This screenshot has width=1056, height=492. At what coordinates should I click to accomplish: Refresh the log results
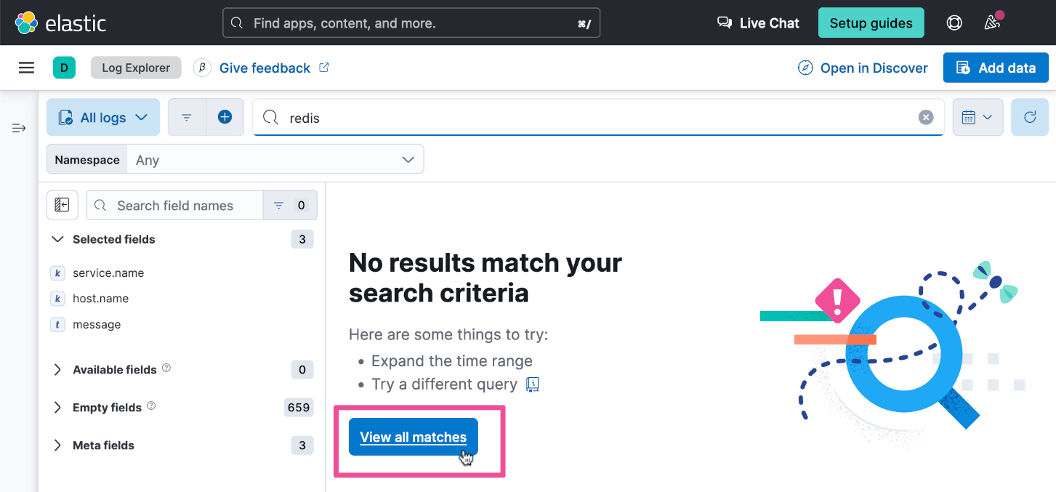(1029, 117)
